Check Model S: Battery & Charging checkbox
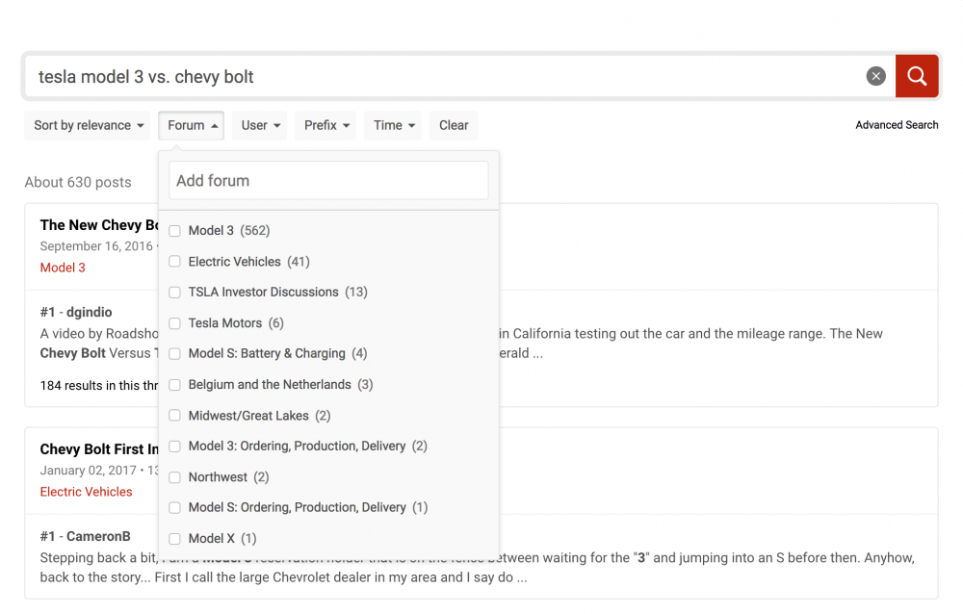Viewport: 963px width, 614px height. (175, 353)
